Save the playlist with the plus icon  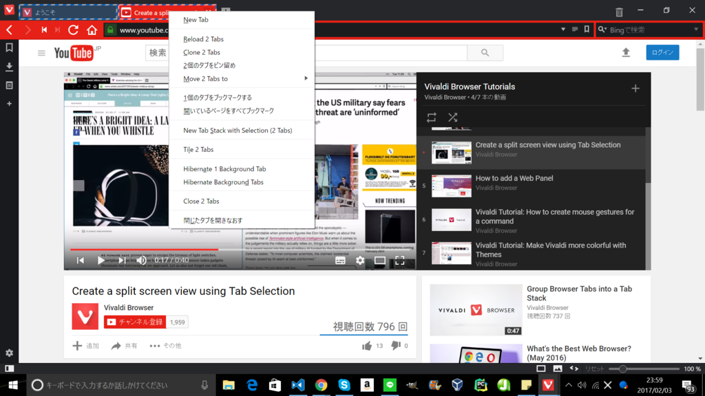point(635,89)
